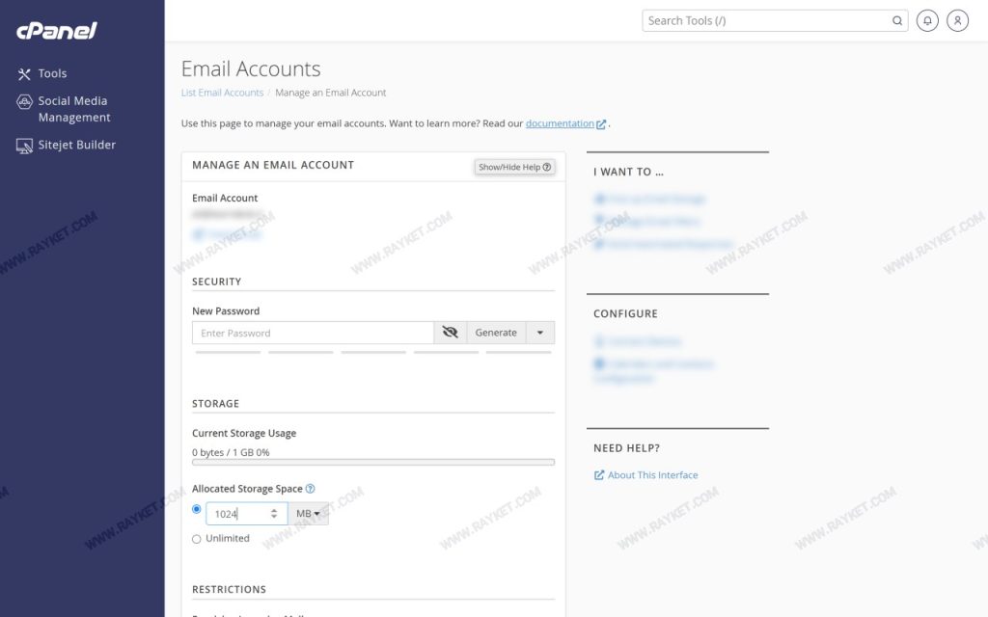Image resolution: width=988 pixels, height=617 pixels.
Task: Click the search magnifier icon
Action: tap(896, 21)
